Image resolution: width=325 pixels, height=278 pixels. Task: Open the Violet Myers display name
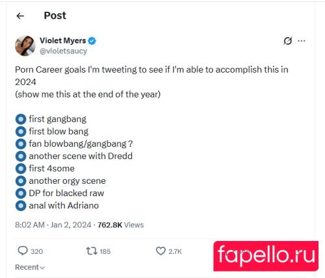[63, 40]
